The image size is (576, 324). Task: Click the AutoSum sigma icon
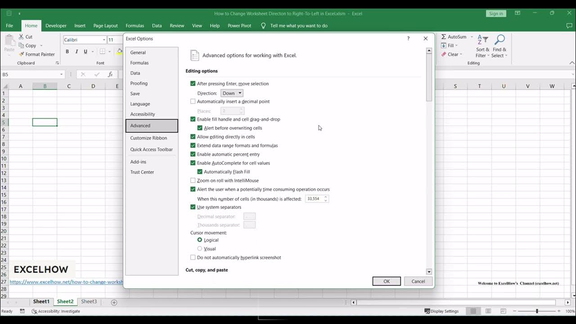(444, 37)
